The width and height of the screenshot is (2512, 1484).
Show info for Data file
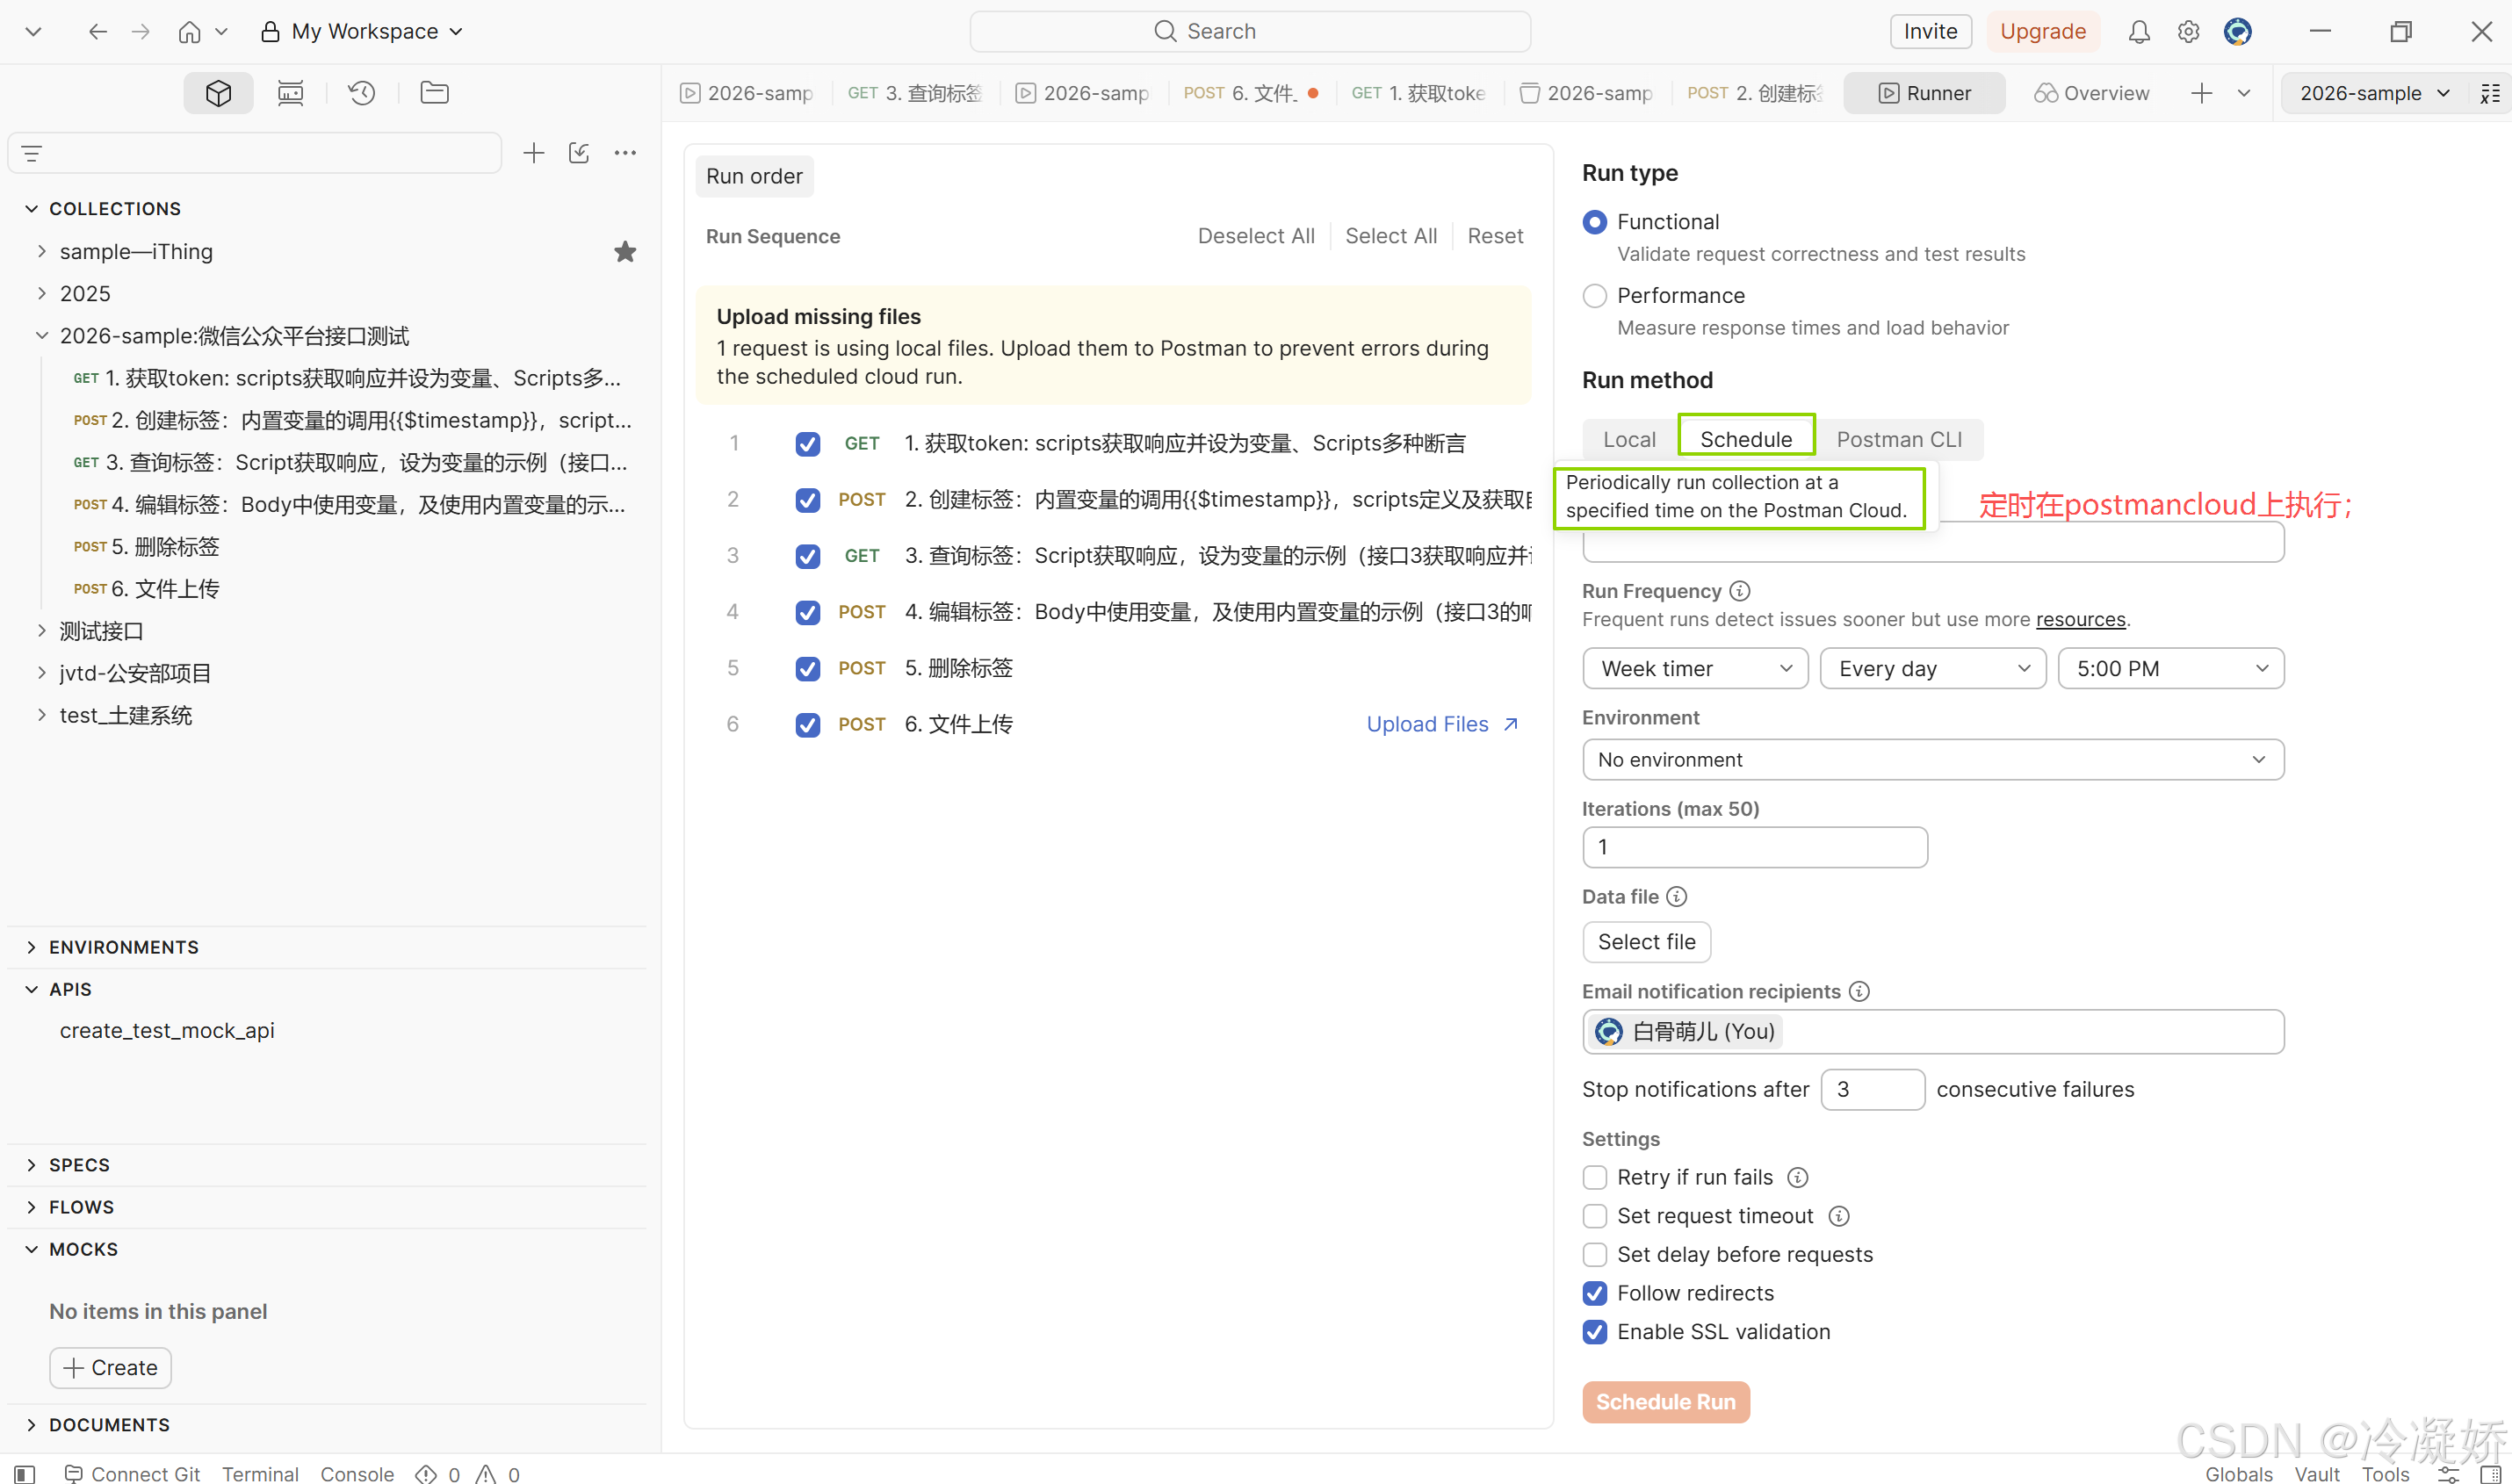coord(1677,897)
